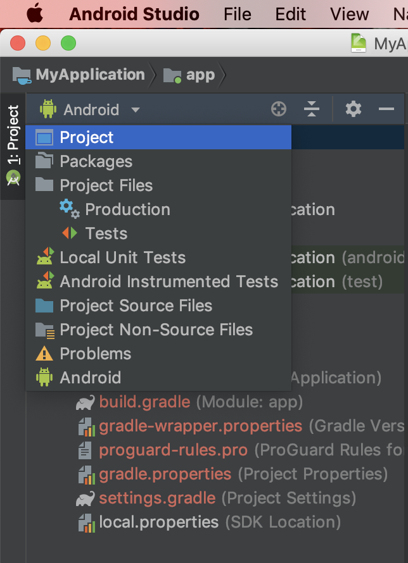Open the Apple menu

(35, 14)
